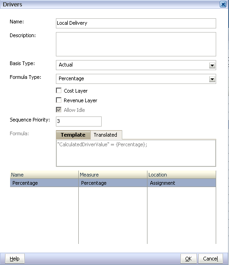Click the Location column header
This screenshot has width=229, height=265.
[181, 175]
